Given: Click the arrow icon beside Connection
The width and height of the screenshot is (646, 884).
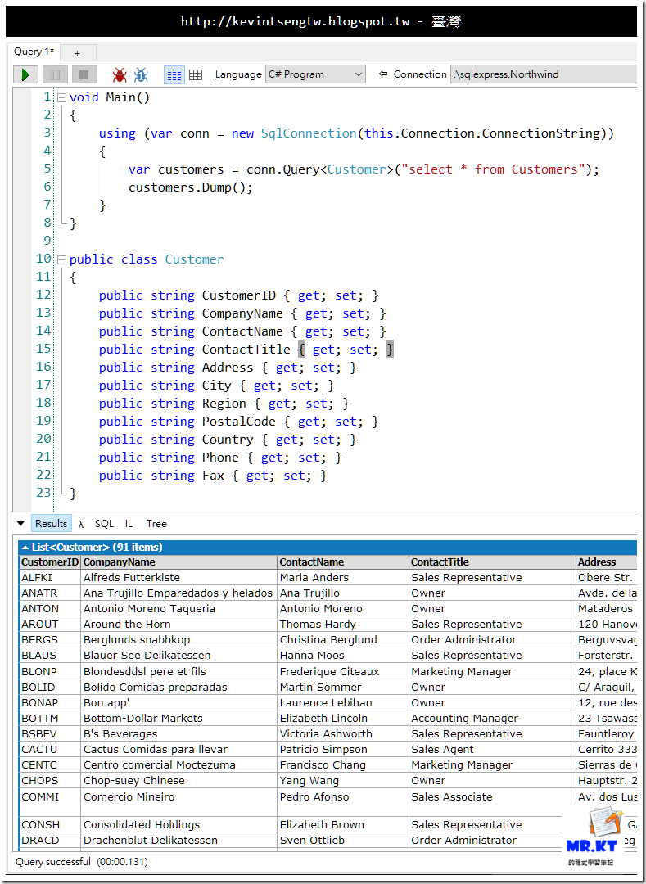Looking at the screenshot, I should point(383,74).
